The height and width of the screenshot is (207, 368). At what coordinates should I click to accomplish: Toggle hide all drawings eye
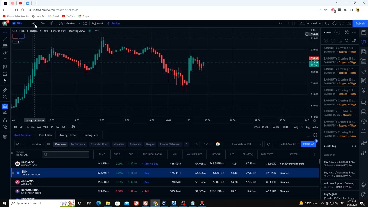pos(5,127)
